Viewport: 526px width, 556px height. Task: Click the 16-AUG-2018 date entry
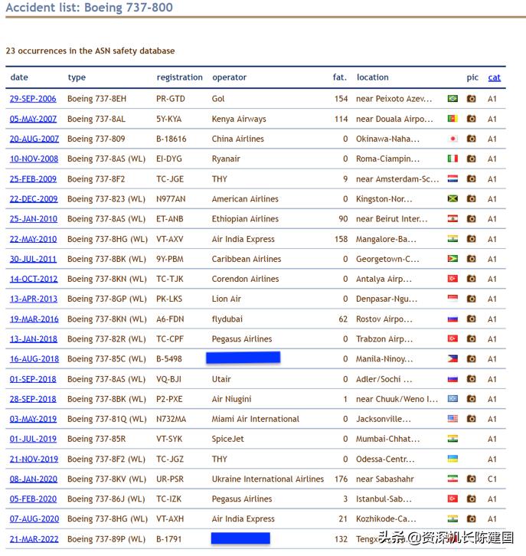coord(34,358)
